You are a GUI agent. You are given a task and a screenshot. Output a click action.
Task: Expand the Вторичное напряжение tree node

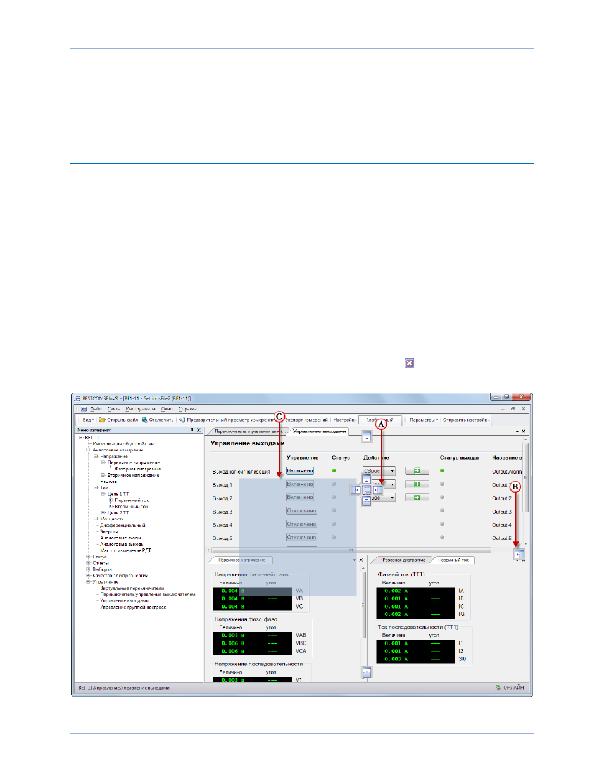pos(103,475)
